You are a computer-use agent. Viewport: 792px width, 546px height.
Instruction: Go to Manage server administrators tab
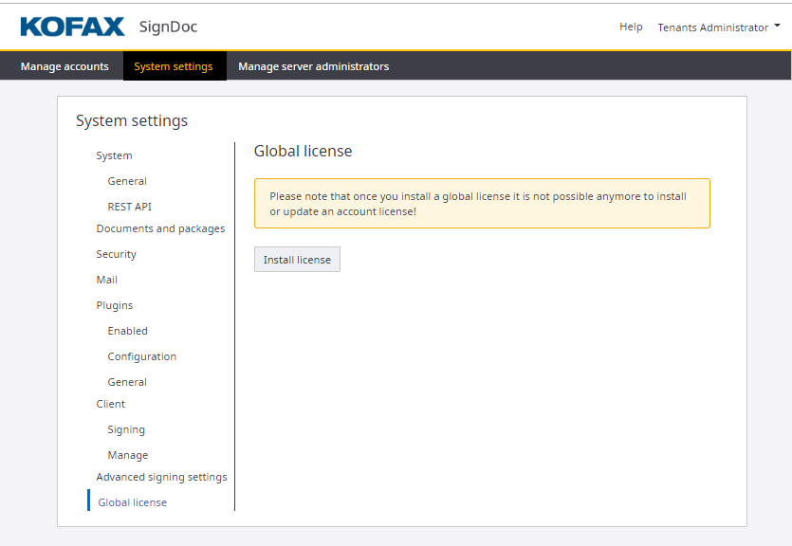(x=313, y=66)
